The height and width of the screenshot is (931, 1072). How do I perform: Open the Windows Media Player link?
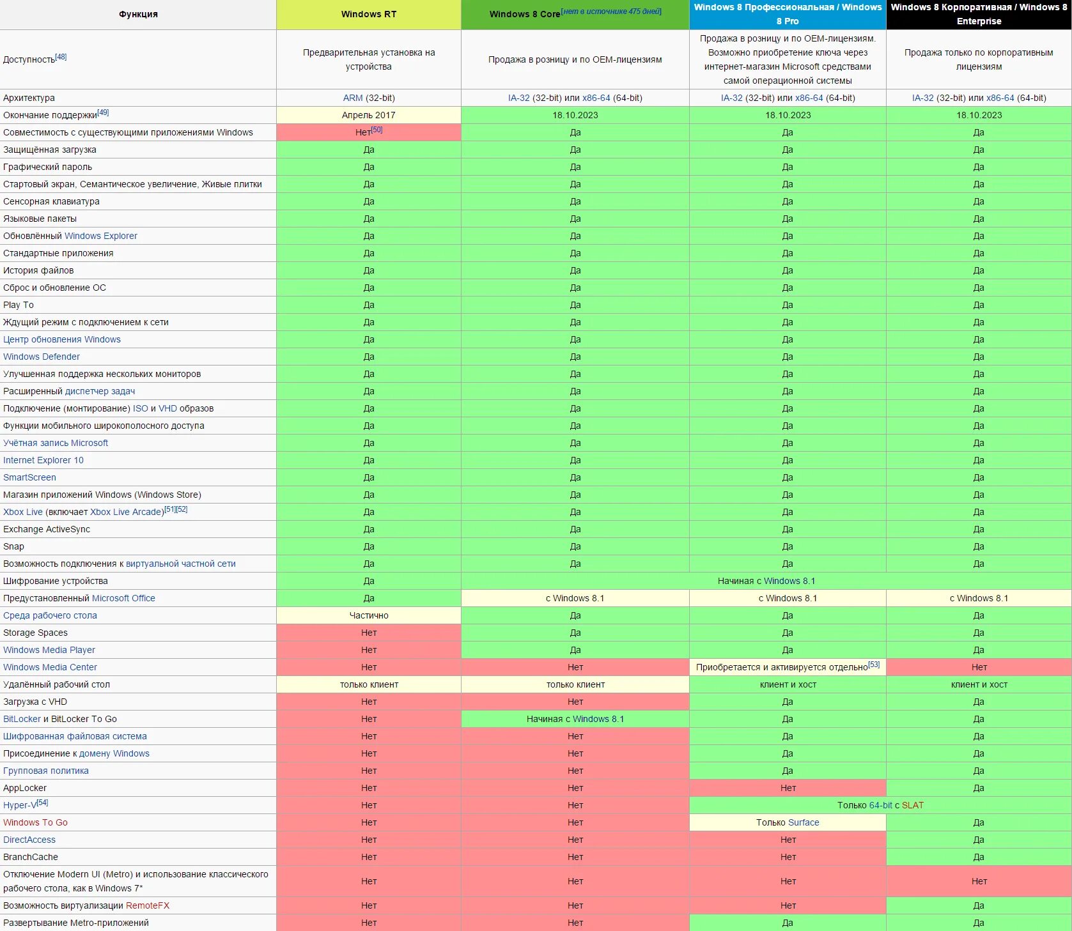coord(49,650)
